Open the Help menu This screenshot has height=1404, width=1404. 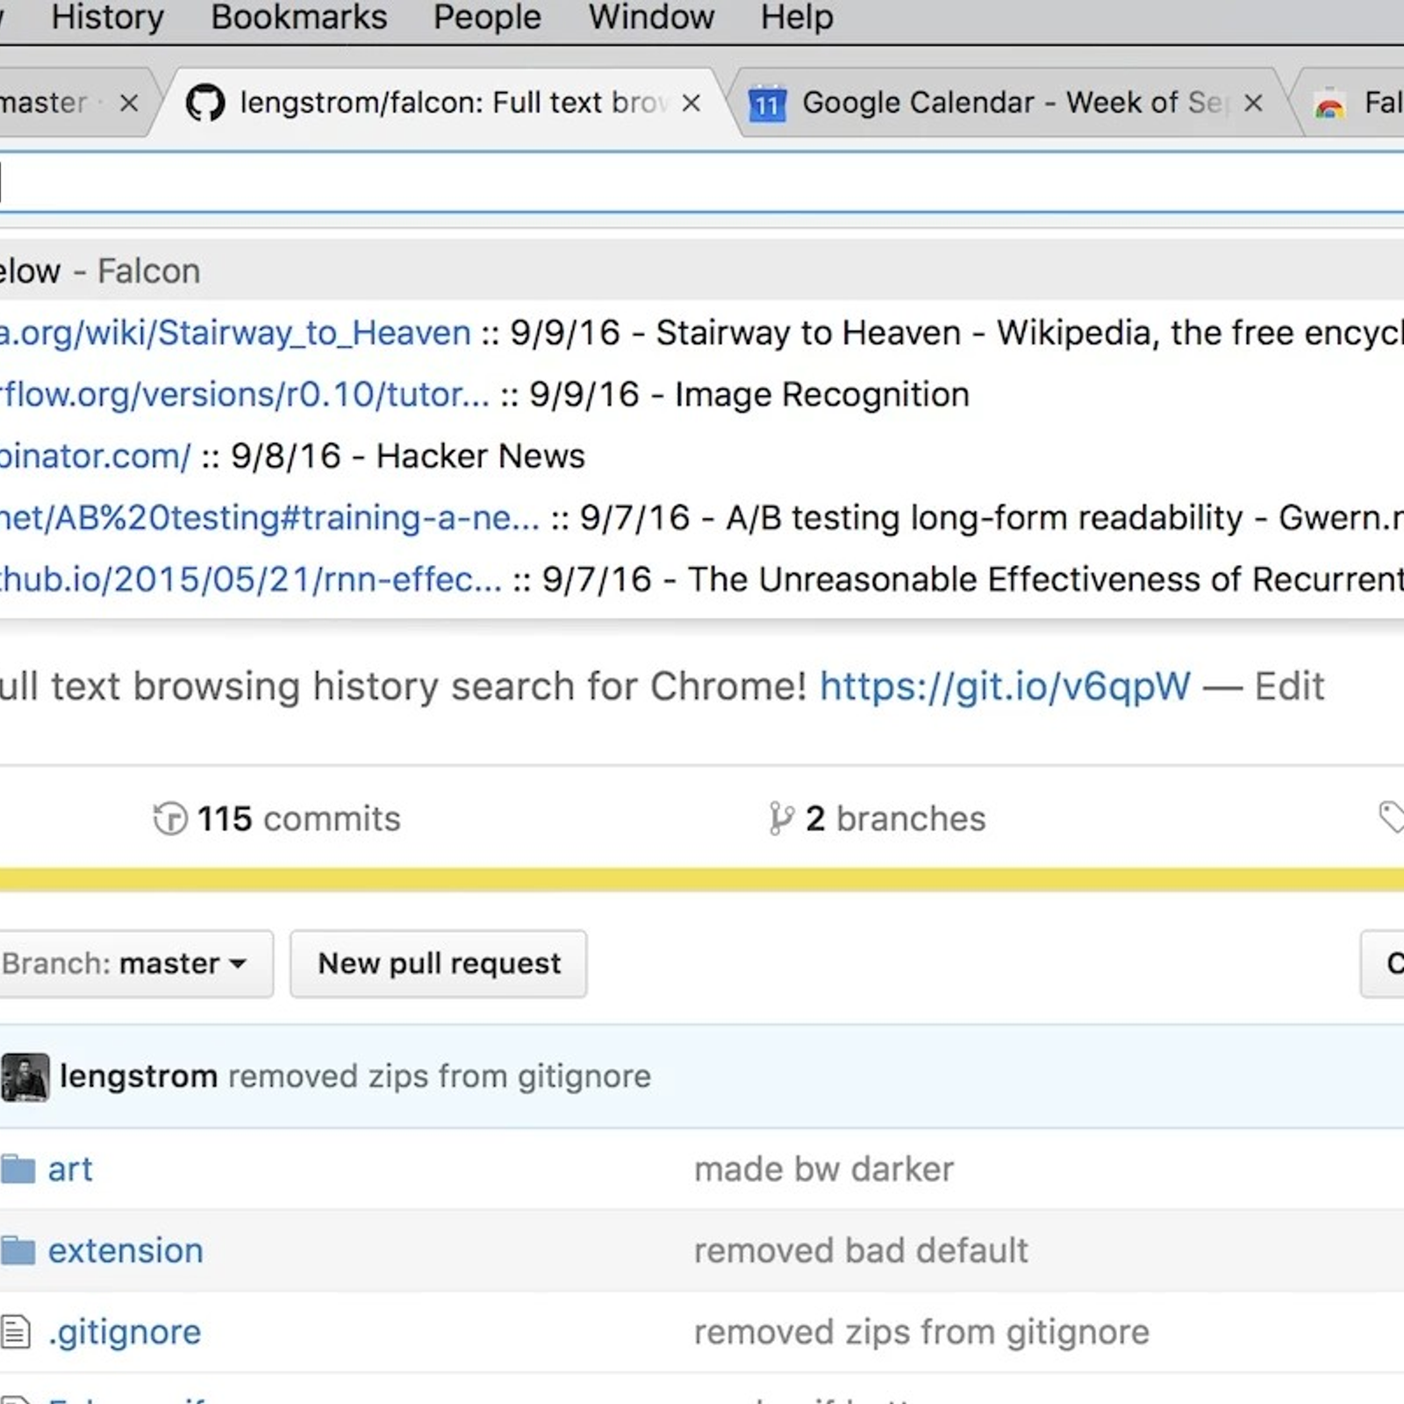click(797, 18)
